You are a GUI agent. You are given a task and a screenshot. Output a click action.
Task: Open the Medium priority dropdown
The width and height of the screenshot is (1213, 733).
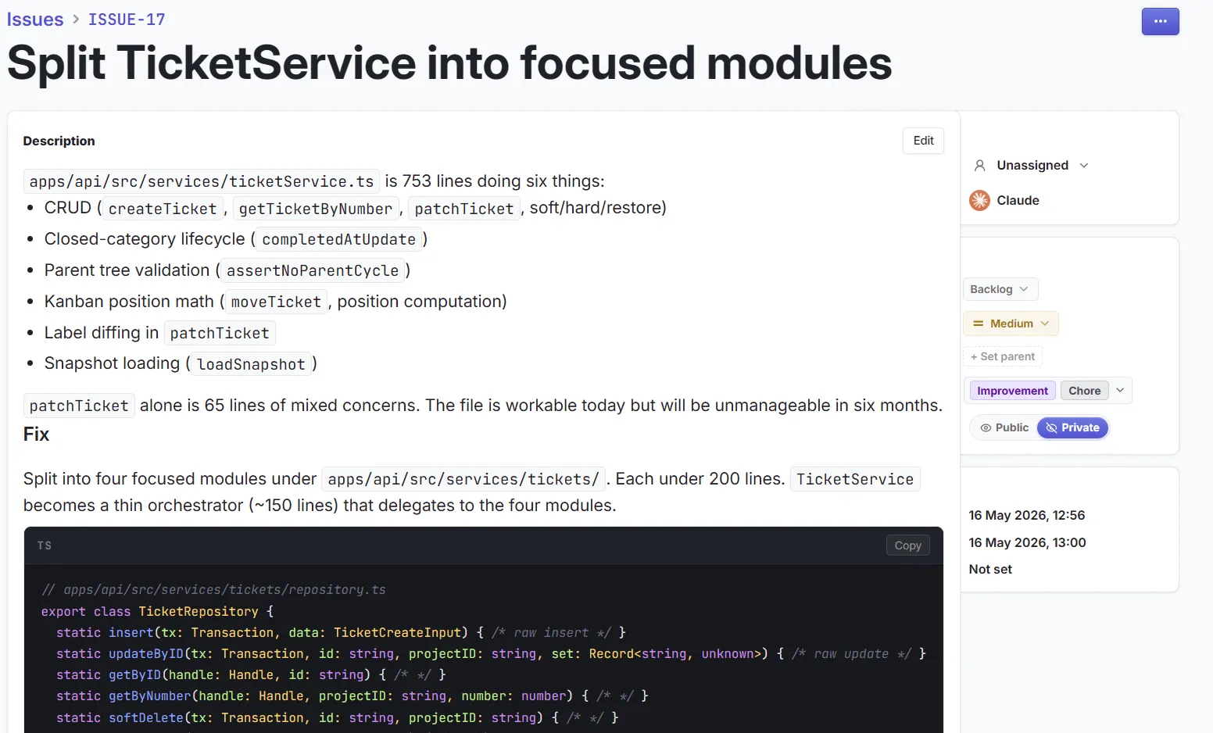1011,324
